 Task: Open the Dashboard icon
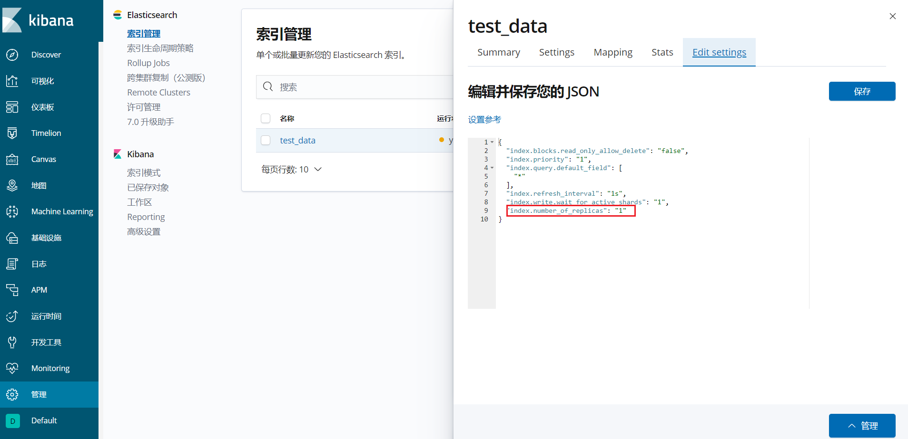tap(12, 107)
